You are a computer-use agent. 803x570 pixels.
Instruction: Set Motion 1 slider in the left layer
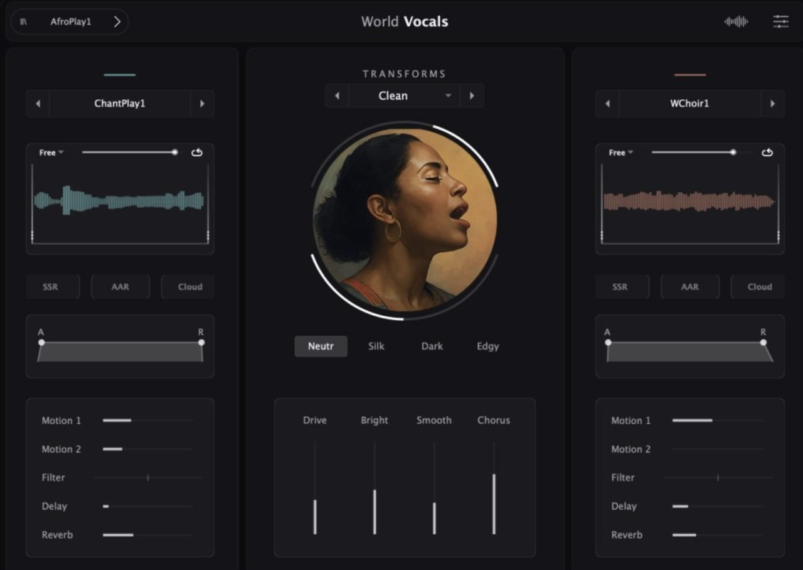[x=148, y=421]
